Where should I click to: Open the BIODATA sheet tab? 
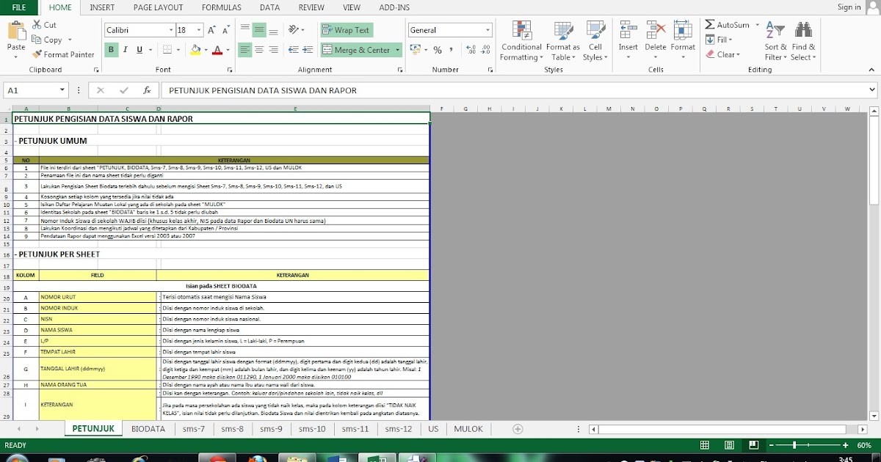148,429
